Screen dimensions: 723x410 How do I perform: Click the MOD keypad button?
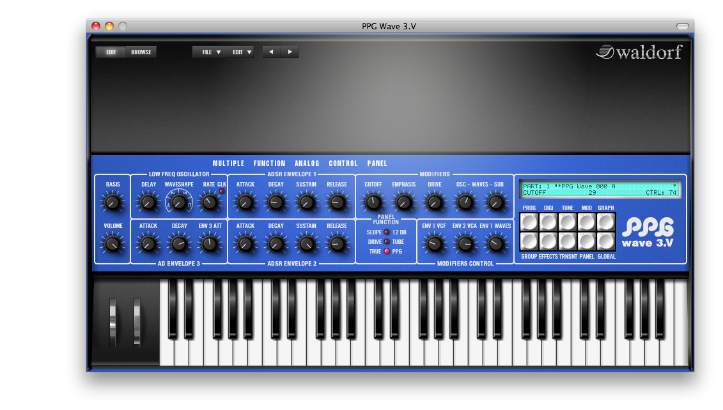click(586, 222)
